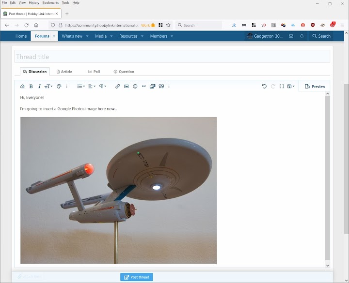The height and width of the screenshot is (283, 349).
Task: Open the alerts bell icon
Action: tap(302, 36)
